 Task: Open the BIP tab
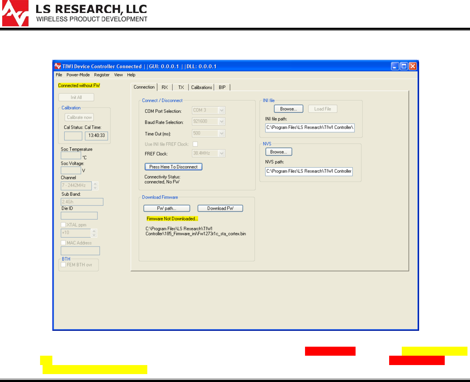222,88
